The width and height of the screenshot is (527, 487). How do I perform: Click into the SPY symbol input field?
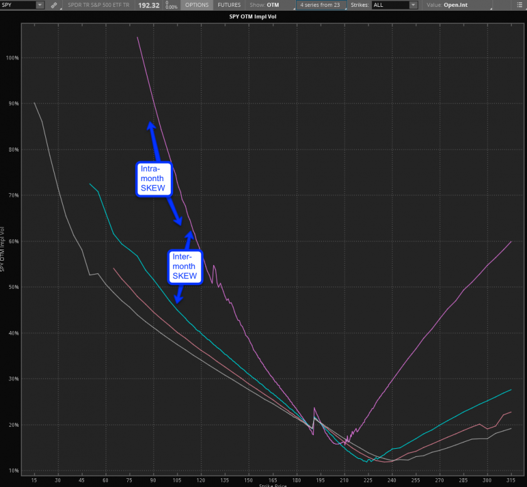18,5
